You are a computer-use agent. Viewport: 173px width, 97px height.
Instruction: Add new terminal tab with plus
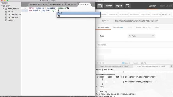coord(171,66)
